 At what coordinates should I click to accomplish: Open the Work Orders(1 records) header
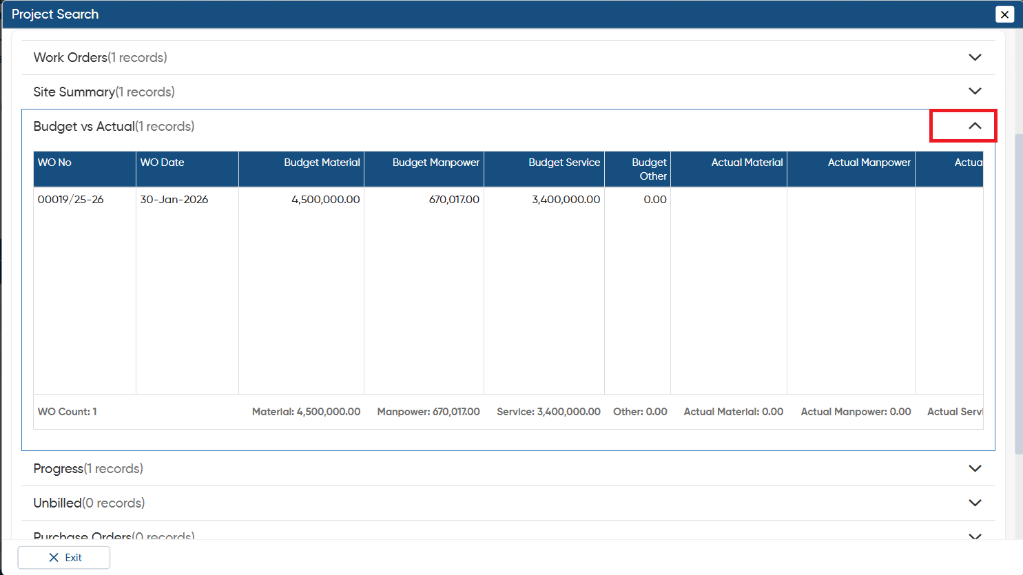(x=508, y=57)
